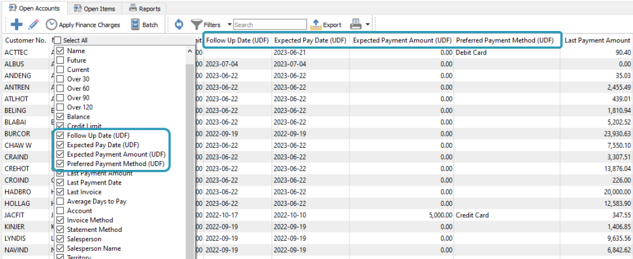
Task: Uncheck Expected Payment Amount (UDF) checkbox
Action: [x=60, y=154]
